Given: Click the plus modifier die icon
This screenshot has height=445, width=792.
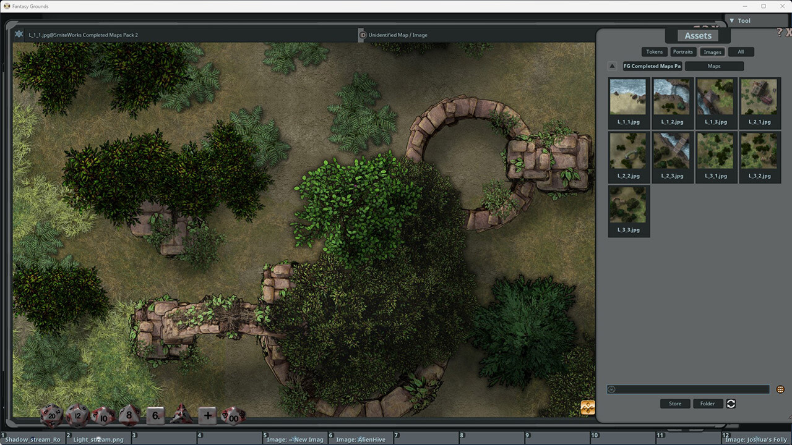Looking at the screenshot, I should point(207,416).
